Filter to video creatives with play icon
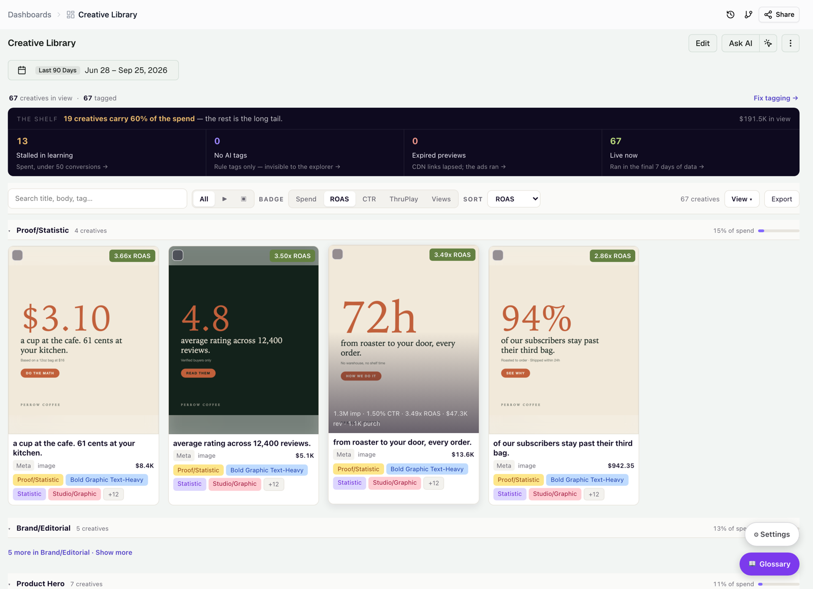The image size is (813, 589). [x=225, y=199]
